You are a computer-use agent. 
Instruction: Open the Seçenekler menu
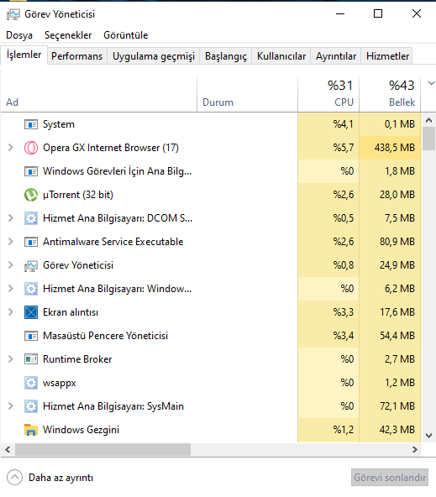68,35
